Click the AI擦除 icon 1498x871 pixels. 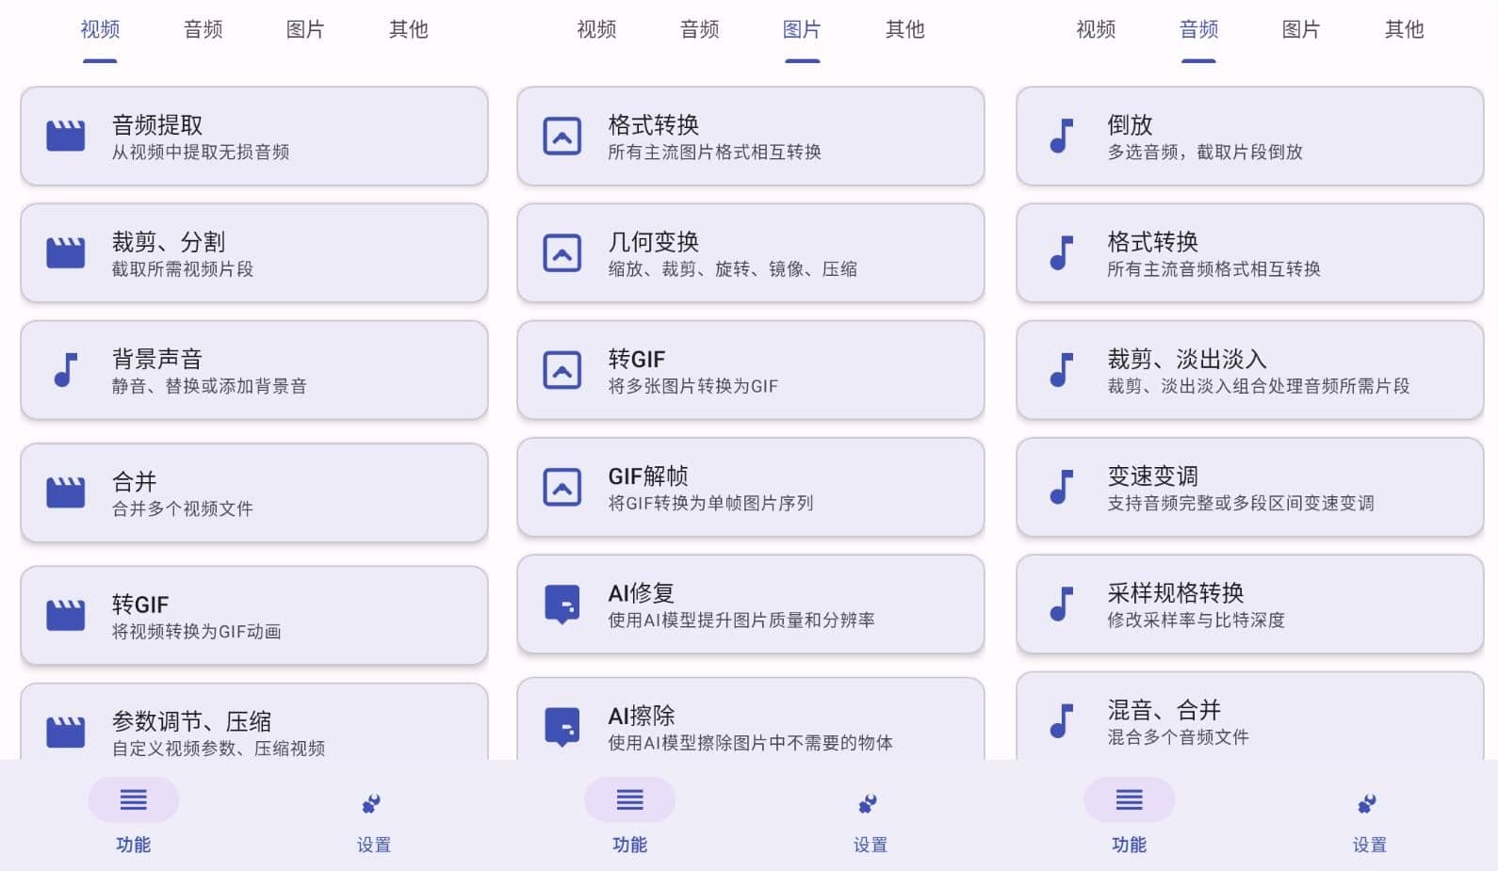point(562,727)
